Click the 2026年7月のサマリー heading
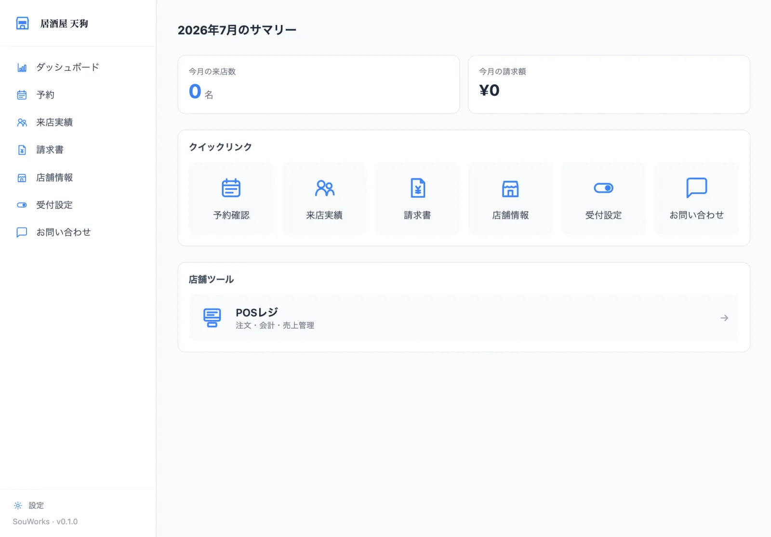 (x=237, y=30)
